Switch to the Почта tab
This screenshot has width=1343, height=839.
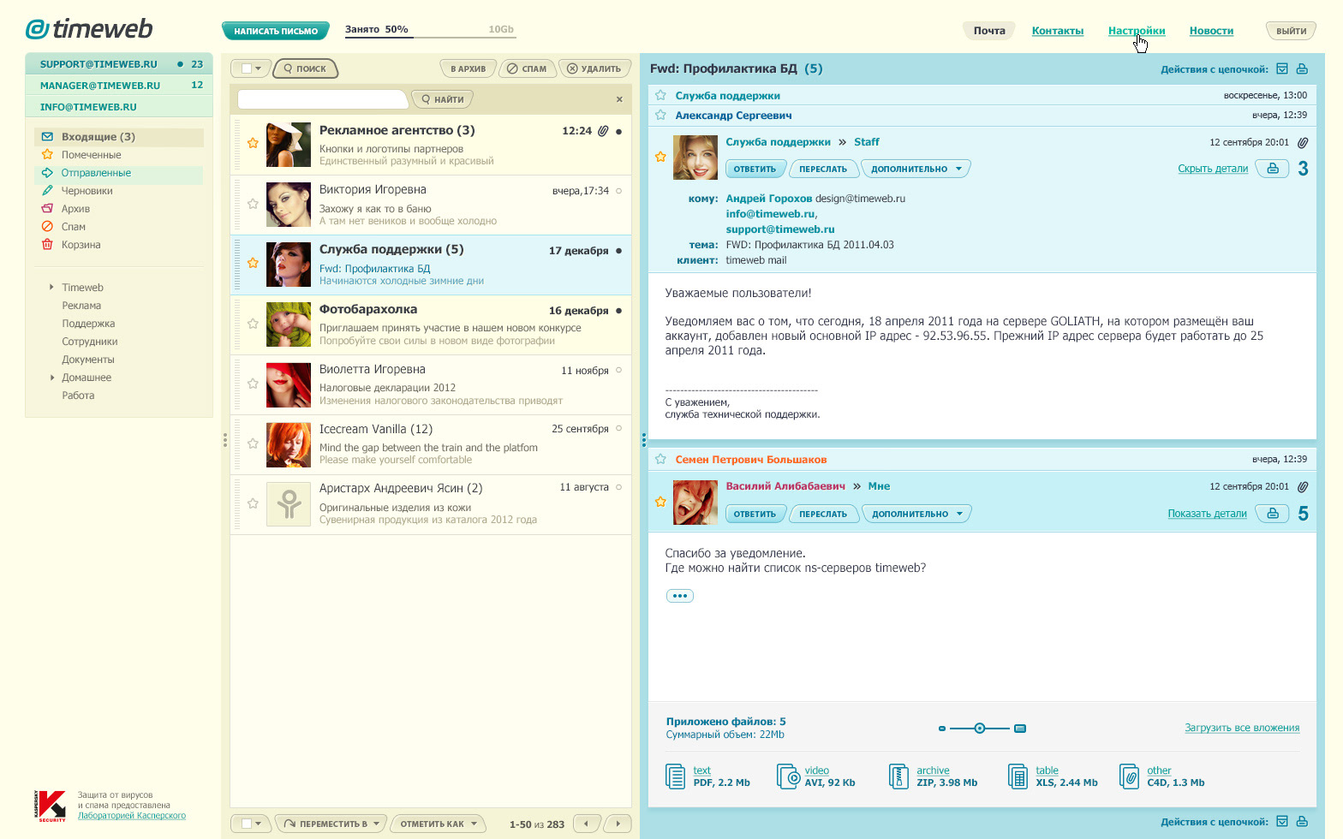pyautogui.click(x=989, y=31)
